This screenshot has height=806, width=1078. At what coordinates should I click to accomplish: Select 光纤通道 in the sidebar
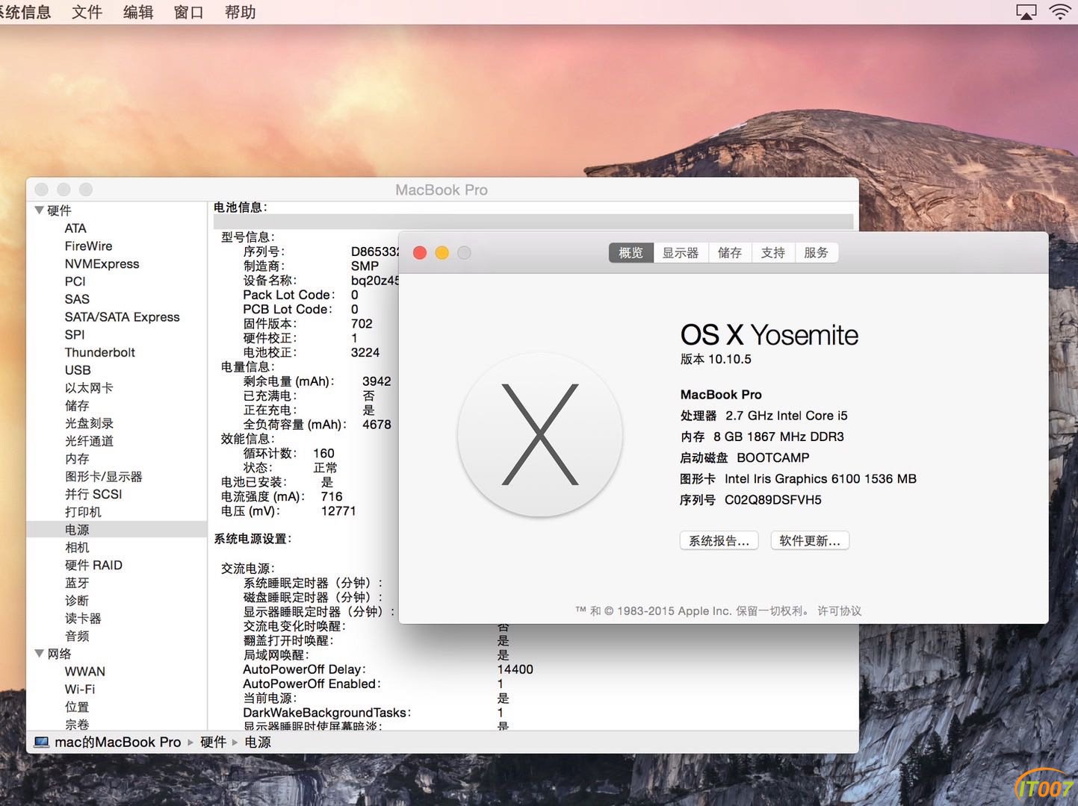click(89, 441)
